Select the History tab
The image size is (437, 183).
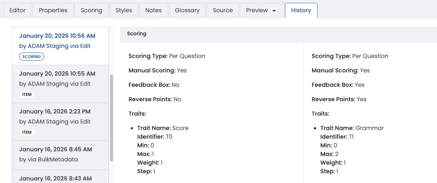click(301, 10)
